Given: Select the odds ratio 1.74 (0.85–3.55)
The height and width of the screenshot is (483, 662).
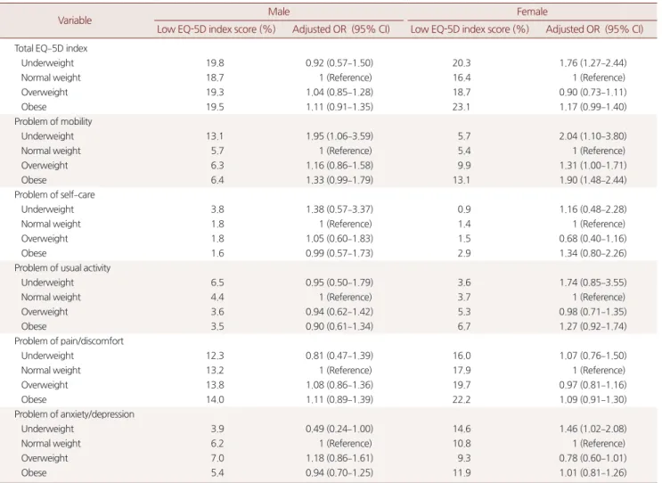Looking at the screenshot, I should coord(593,282).
